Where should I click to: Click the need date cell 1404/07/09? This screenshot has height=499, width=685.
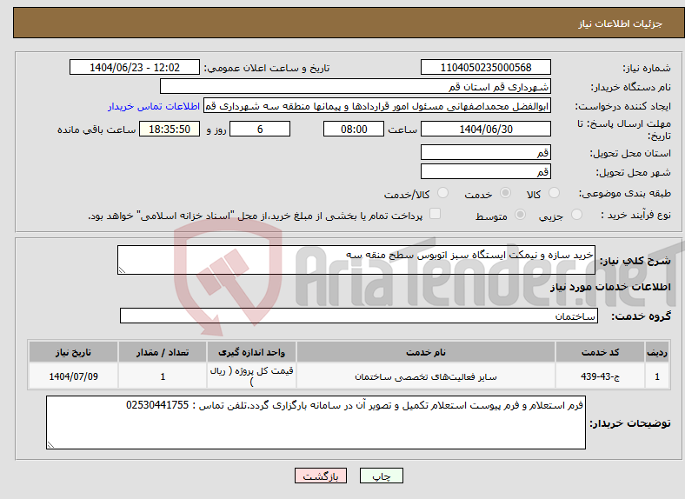tap(73, 376)
